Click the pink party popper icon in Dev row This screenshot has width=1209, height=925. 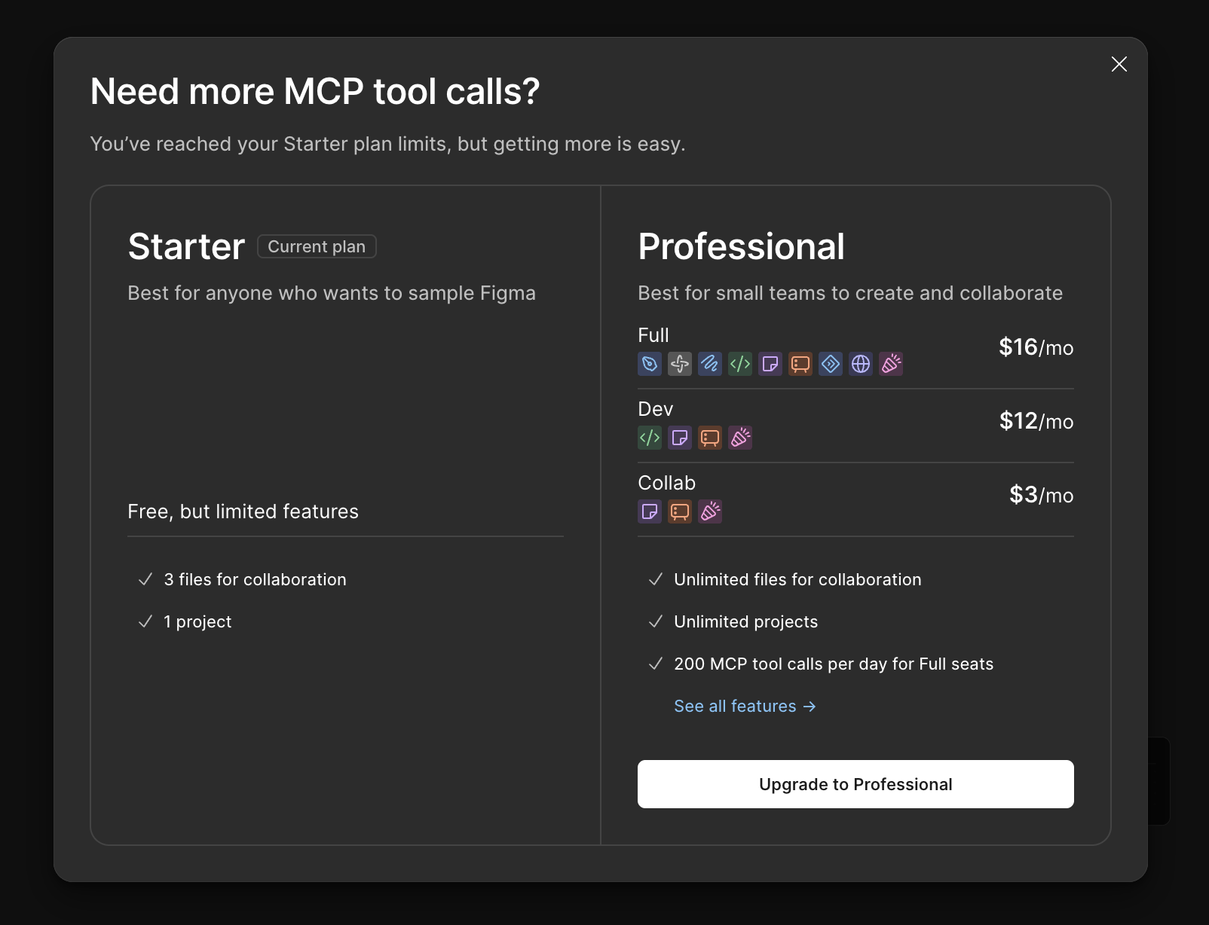click(740, 438)
